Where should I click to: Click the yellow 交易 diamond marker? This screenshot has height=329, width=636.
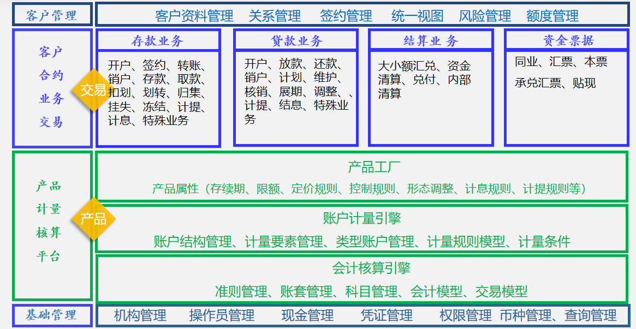pos(93,90)
